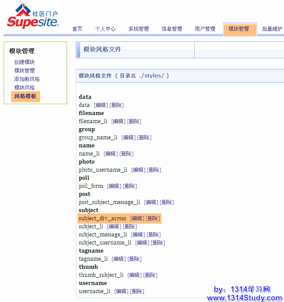284x302 pixels.
Task: Delete the username_li style file
Action: pyautogui.click(x=137, y=291)
